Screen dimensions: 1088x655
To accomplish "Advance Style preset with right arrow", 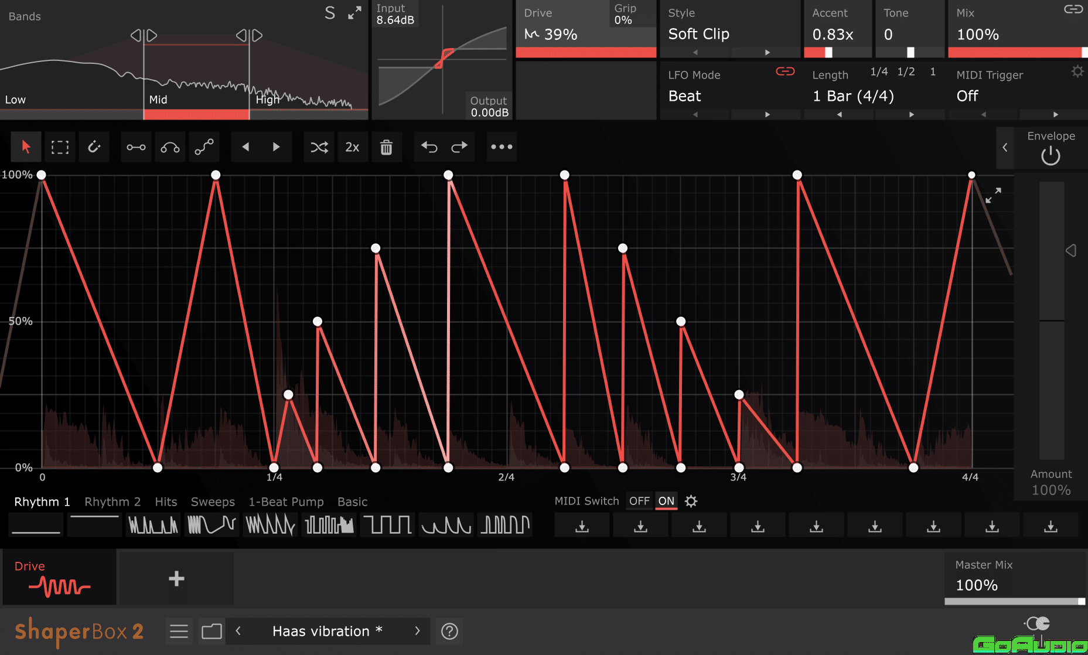I will pyautogui.click(x=766, y=52).
